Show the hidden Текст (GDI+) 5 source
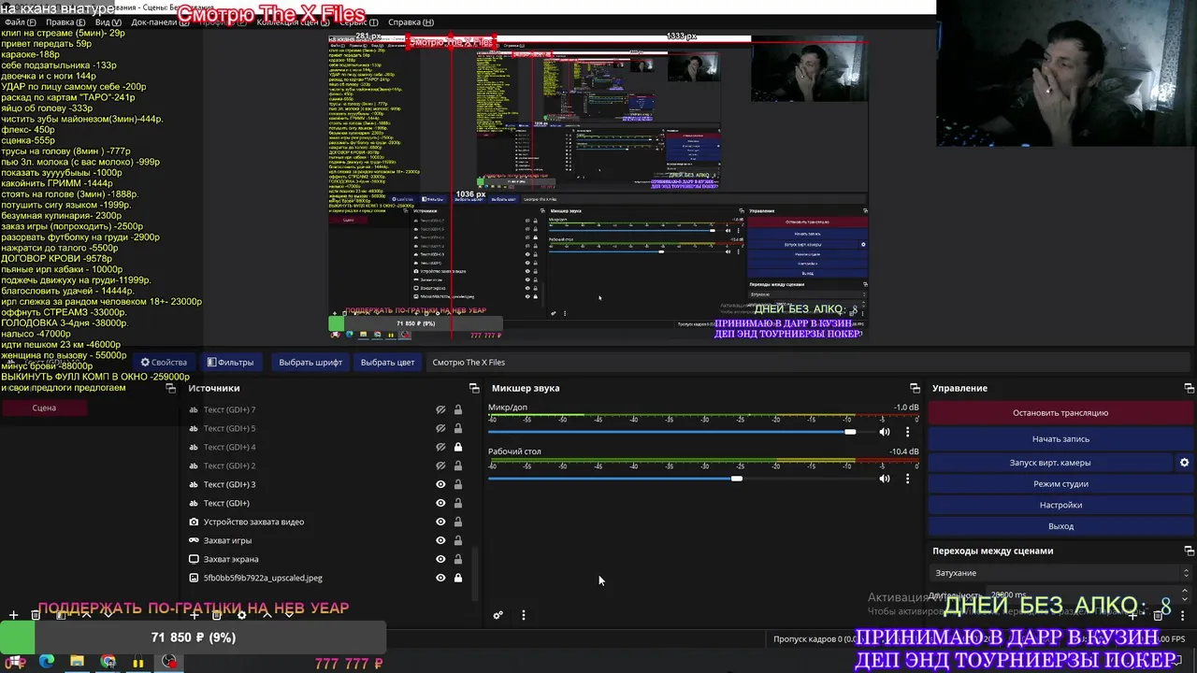Screen dimensions: 1197x673 click(x=440, y=428)
